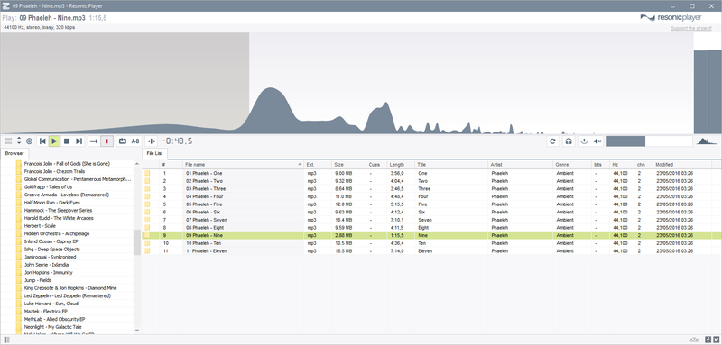Viewport: 722px width, 345px height.
Task: Click the headphones icon
Action: click(569, 141)
